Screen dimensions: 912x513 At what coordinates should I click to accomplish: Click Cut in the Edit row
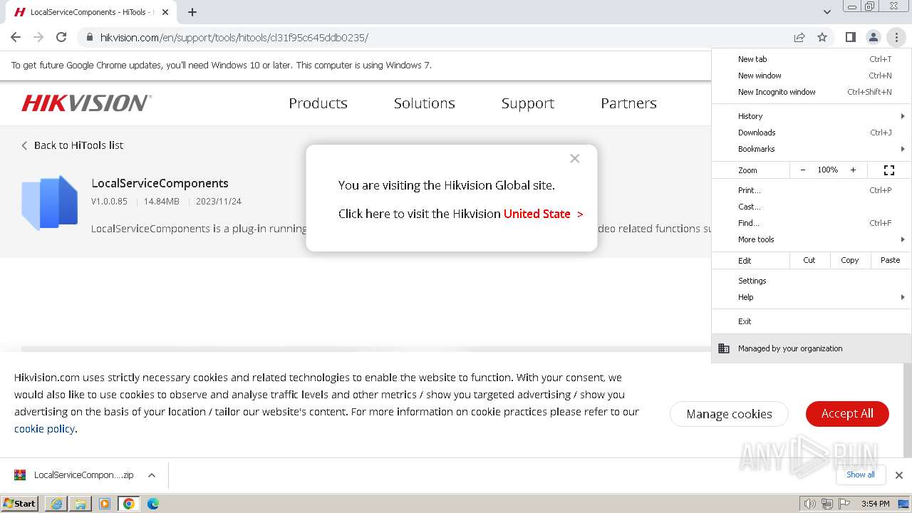coord(809,260)
